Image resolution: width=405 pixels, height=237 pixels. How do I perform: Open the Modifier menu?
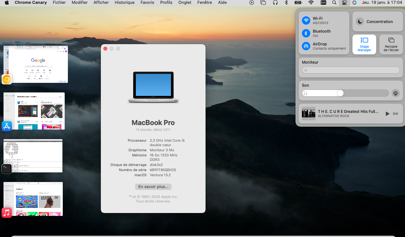[x=80, y=3]
